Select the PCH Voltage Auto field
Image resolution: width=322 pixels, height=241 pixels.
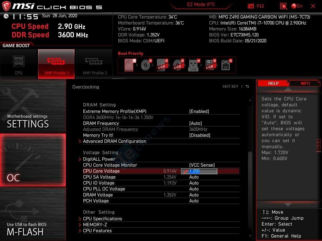coord(194,201)
